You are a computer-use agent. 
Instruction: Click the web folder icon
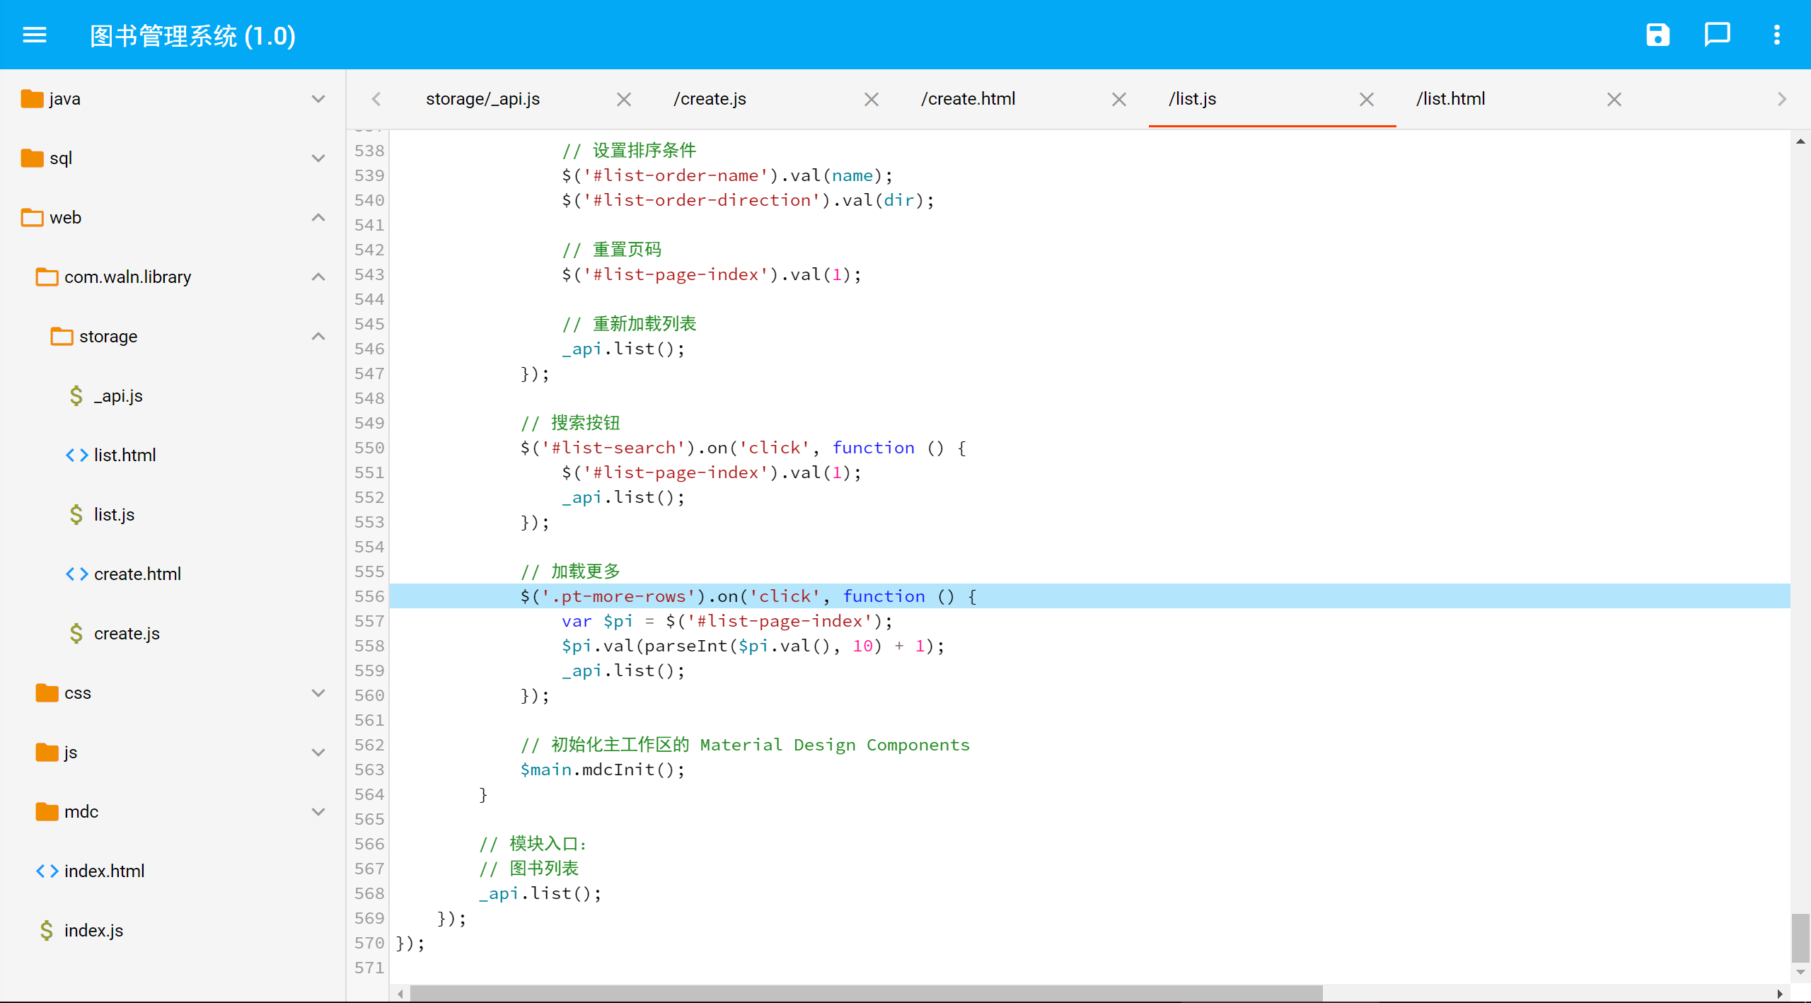click(x=32, y=218)
